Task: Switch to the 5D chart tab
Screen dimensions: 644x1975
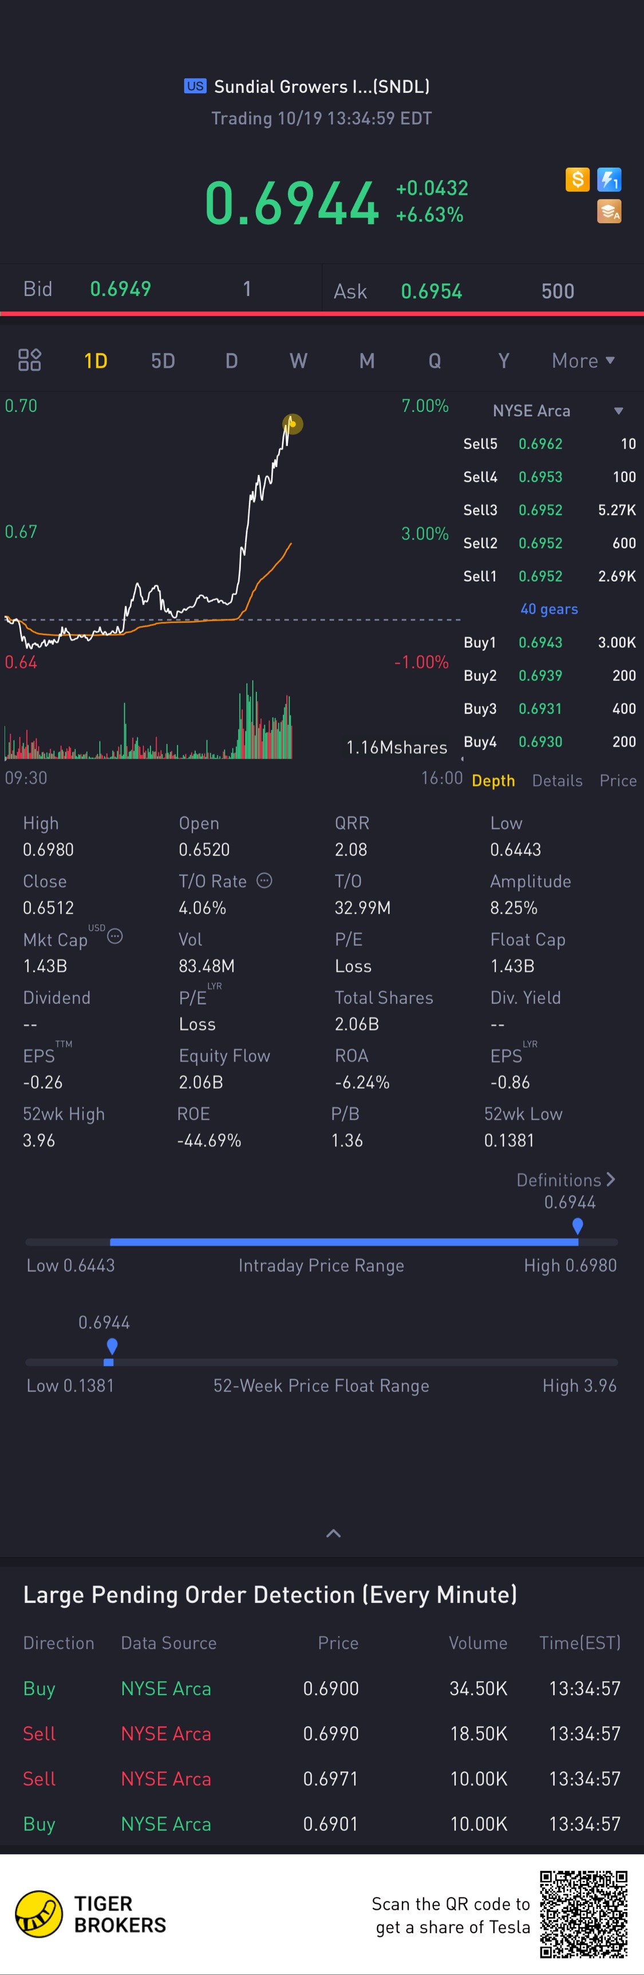Action: (x=163, y=361)
